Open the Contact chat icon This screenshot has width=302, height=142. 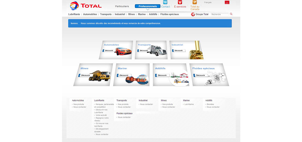pos(165,2)
